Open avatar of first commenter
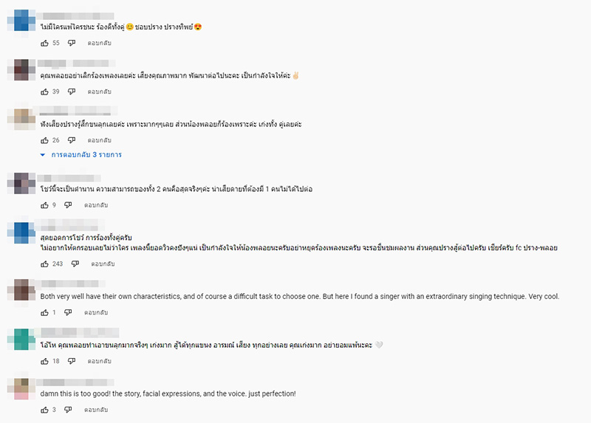Viewport: 591px width, 423px height. (x=21, y=20)
